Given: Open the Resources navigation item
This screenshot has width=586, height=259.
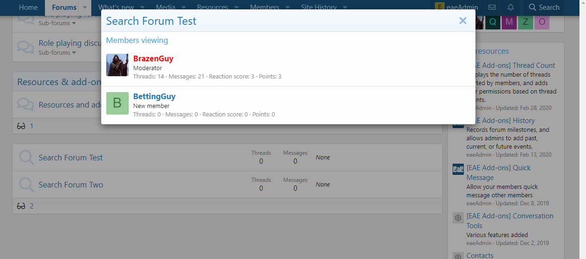Looking at the screenshot, I should point(212,7).
